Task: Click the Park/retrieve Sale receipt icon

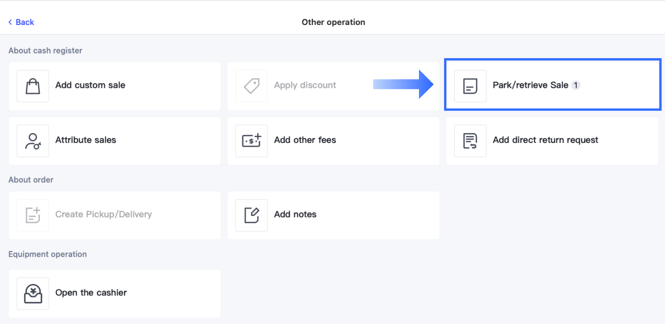Action: tap(470, 86)
